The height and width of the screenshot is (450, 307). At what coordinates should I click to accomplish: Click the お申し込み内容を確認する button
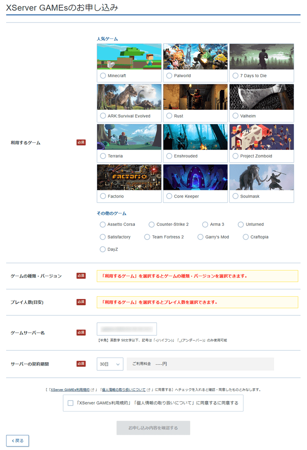(153, 428)
